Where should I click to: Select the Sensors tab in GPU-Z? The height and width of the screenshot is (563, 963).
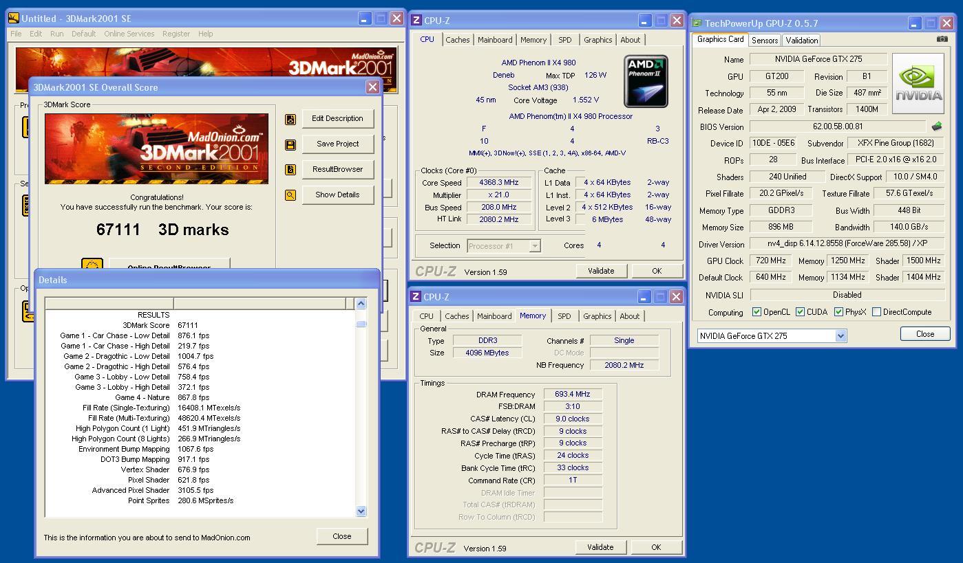point(765,41)
